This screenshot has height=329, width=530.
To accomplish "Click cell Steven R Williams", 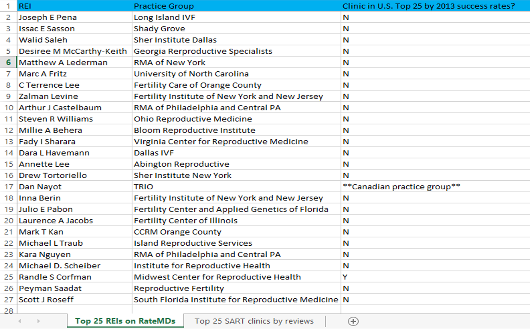I will pyautogui.click(x=74, y=119).
